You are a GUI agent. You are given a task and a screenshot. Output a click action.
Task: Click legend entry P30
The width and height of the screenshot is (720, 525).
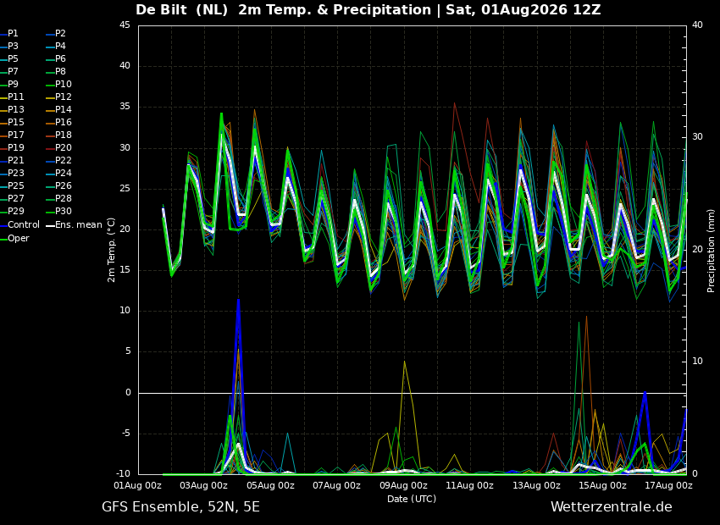click(x=59, y=212)
